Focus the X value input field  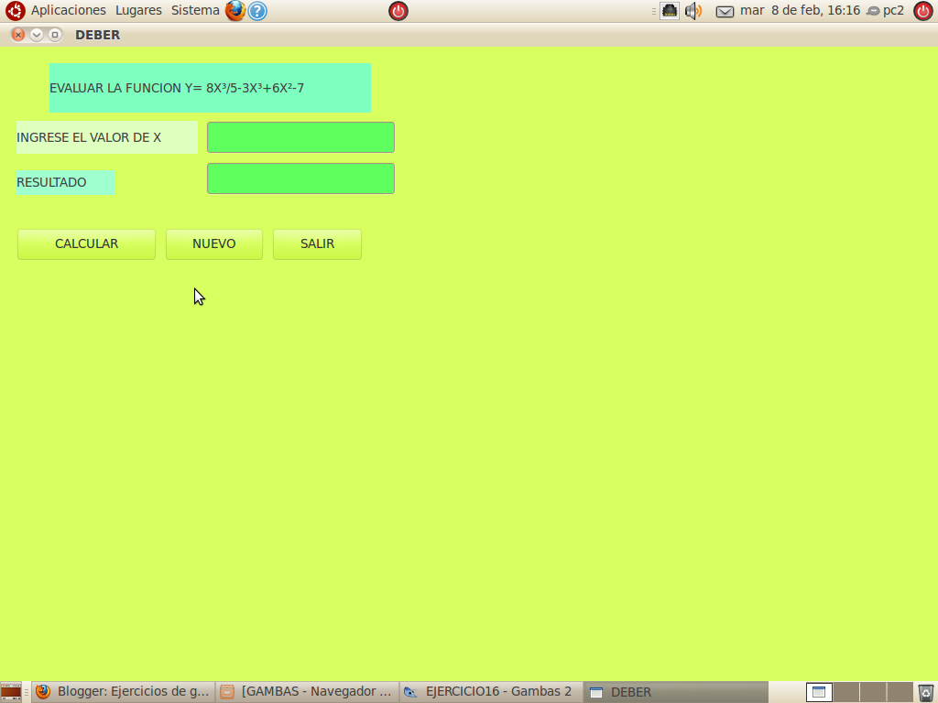point(300,137)
